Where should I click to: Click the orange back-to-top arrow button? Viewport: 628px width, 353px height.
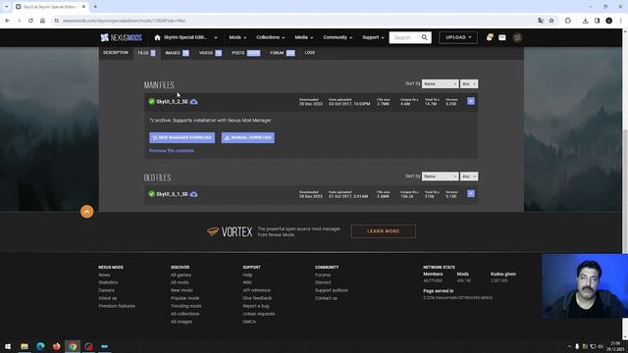pos(87,212)
